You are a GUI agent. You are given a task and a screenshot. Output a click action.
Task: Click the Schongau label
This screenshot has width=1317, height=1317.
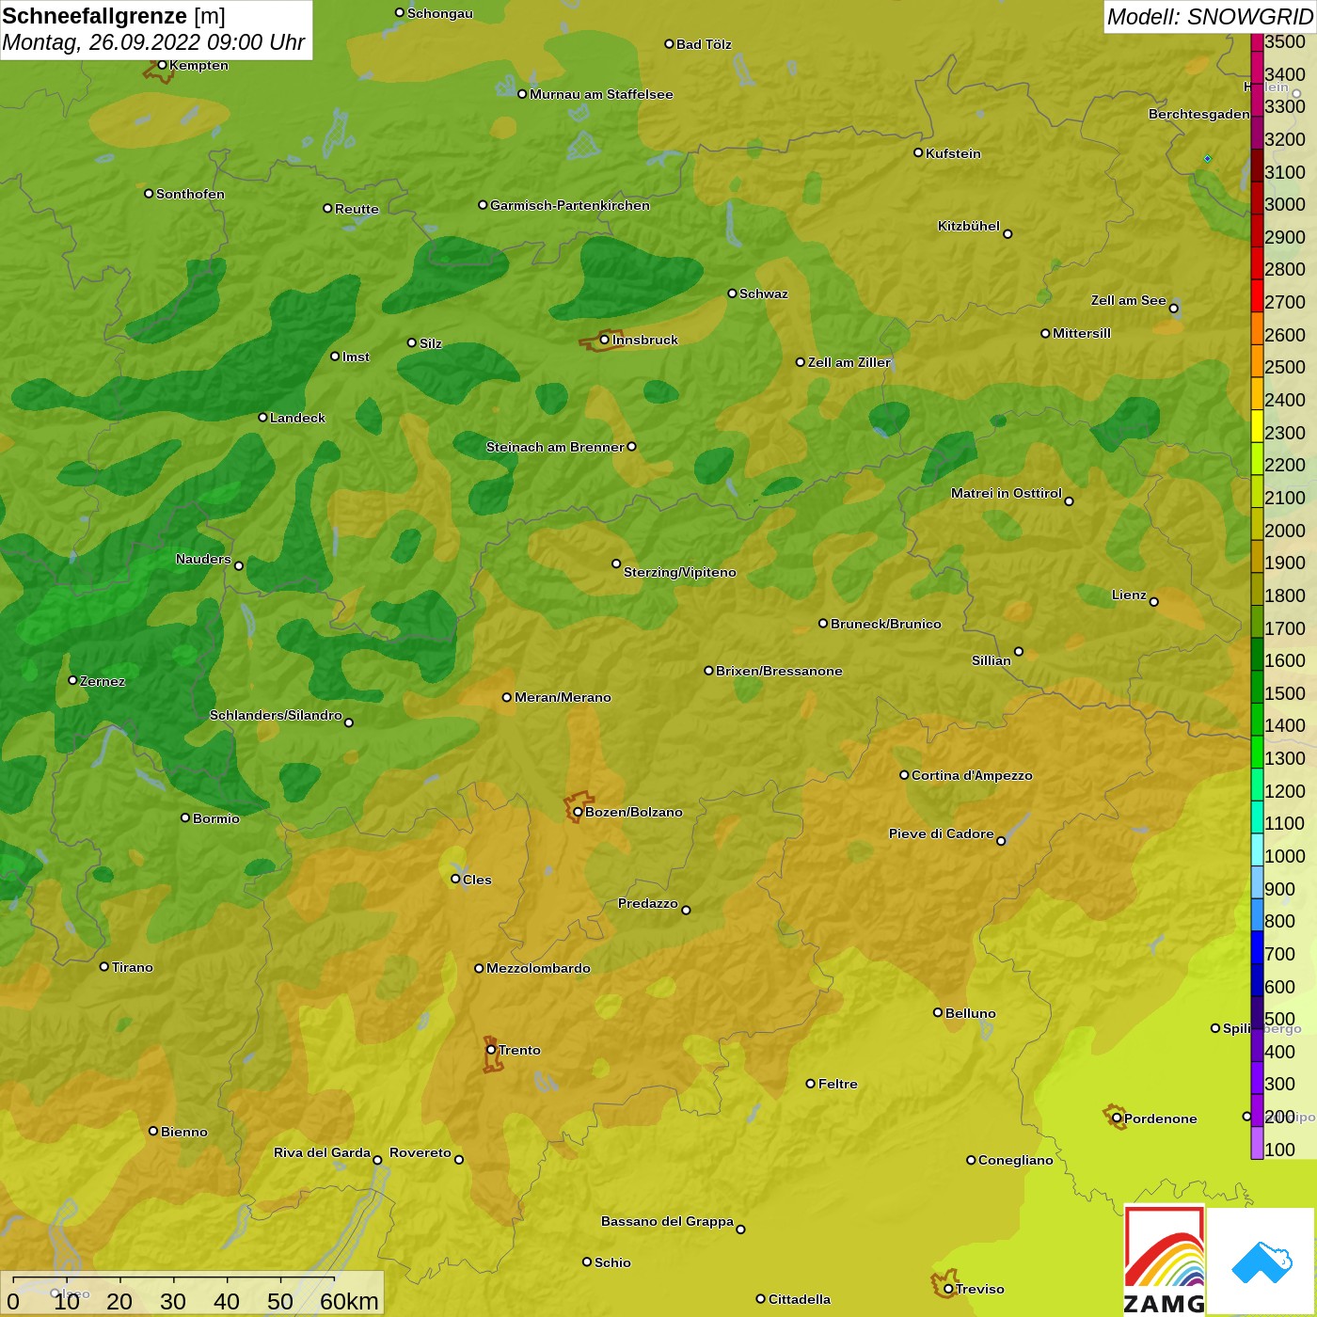[440, 13]
